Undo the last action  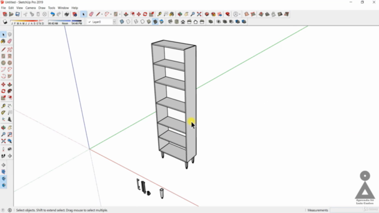pyautogui.click(x=53, y=14)
